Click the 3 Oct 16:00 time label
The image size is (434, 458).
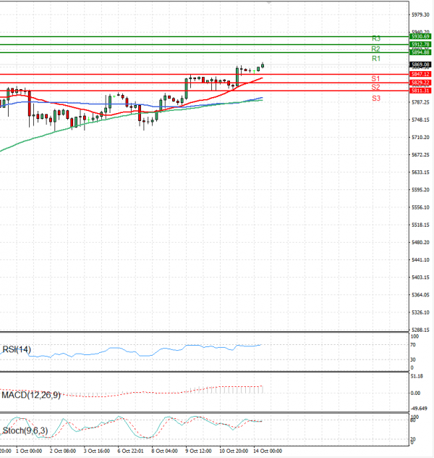[97, 451]
